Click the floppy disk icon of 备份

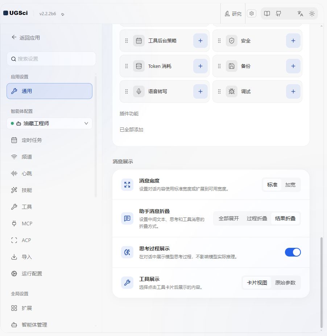point(232,66)
